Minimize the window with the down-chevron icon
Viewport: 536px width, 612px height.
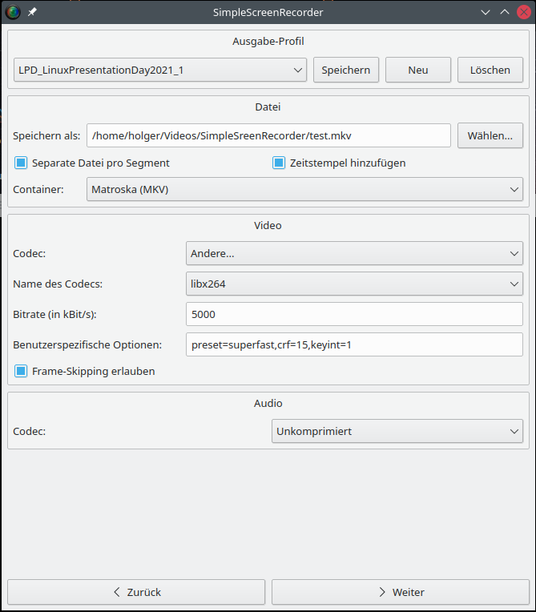pos(486,13)
